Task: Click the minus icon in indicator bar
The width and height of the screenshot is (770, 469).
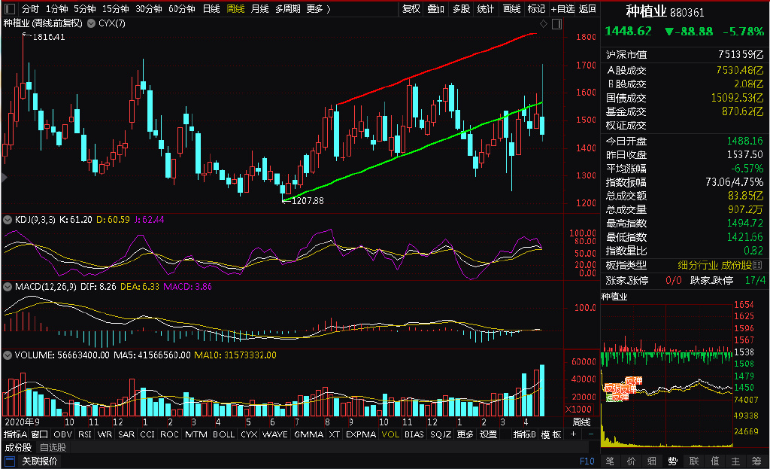Action: tap(590, 434)
